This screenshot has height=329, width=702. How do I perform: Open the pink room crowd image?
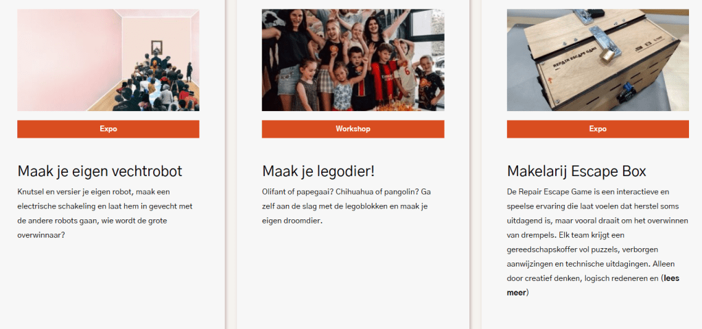[x=108, y=60]
